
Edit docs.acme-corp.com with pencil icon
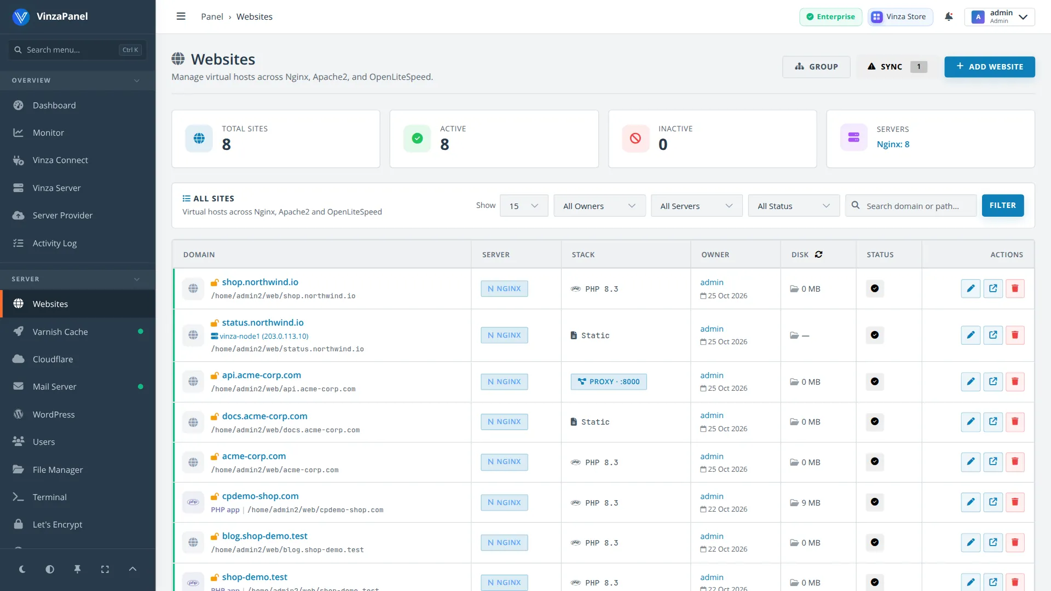click(971, 421)
